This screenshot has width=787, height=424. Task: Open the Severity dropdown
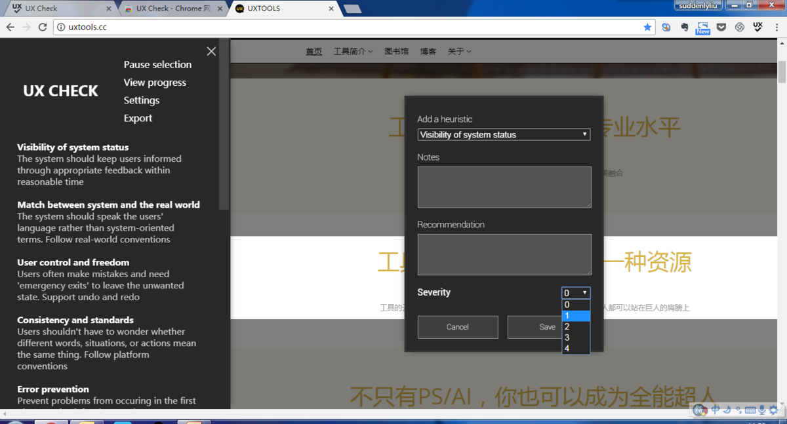coord(576,293)
